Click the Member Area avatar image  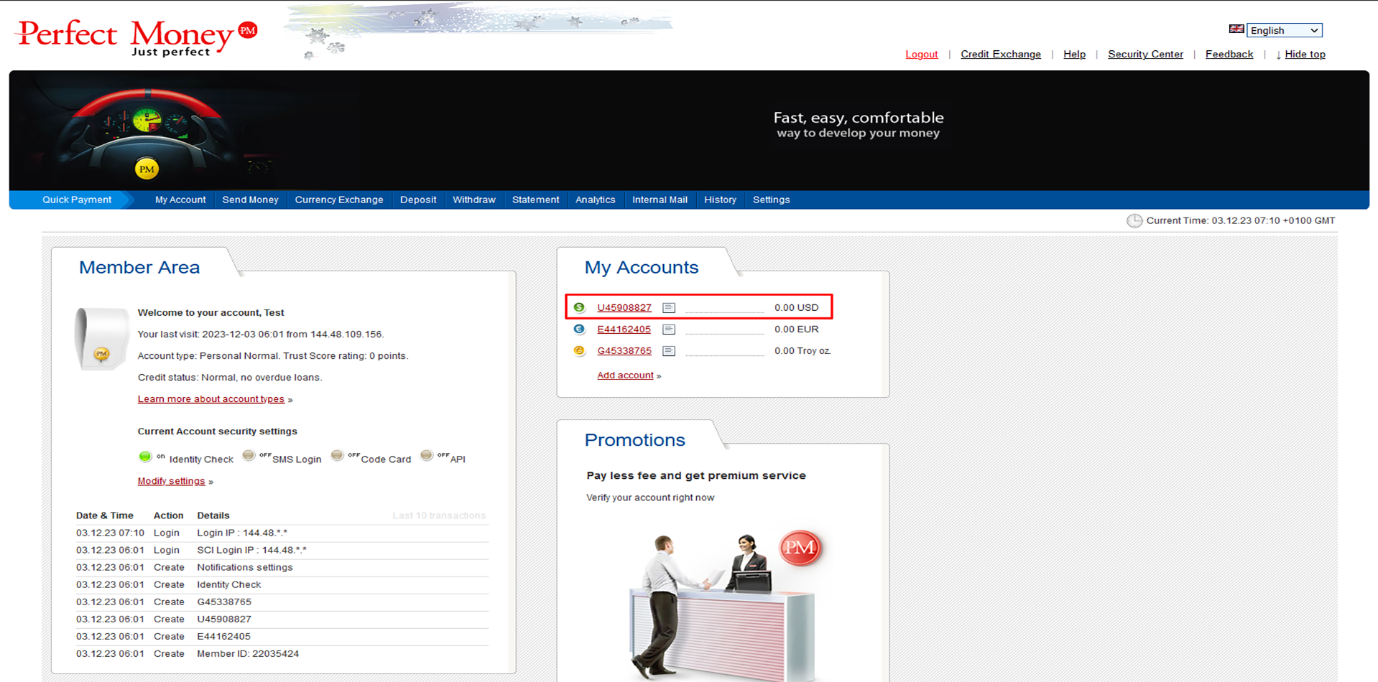tap(102, 338)
